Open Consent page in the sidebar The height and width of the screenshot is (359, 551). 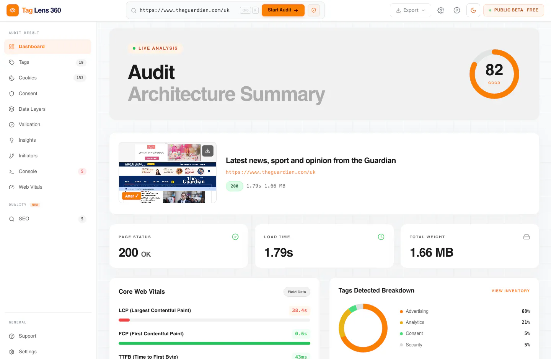pos(48,94)
